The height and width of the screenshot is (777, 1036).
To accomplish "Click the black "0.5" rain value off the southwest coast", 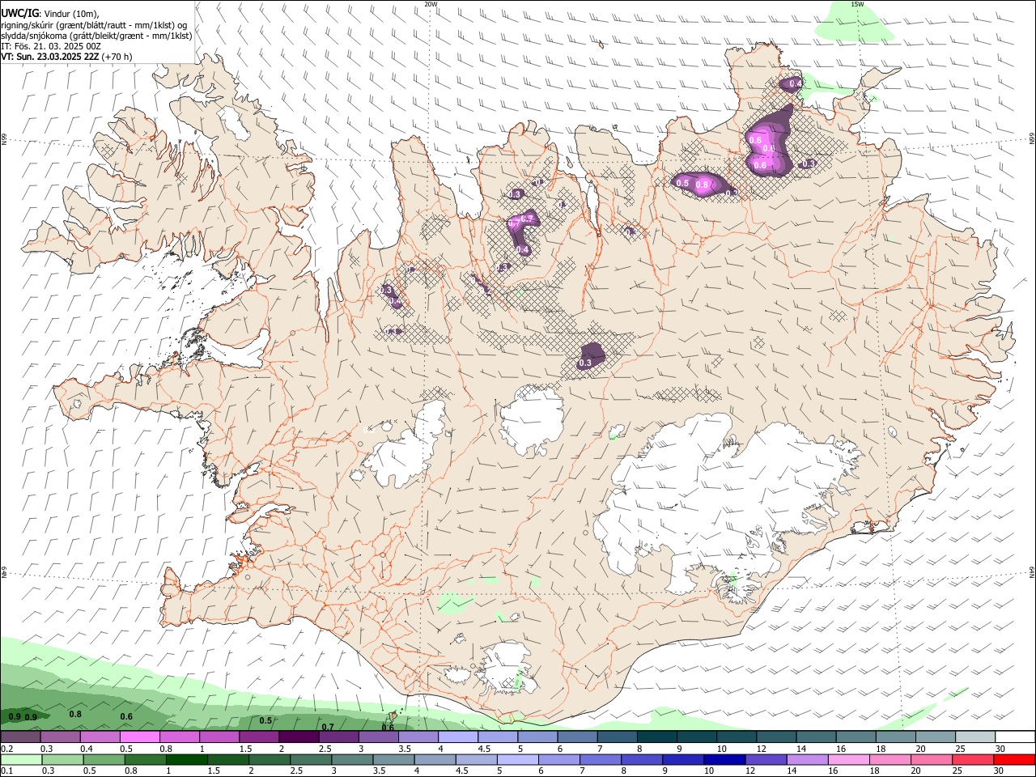I will click(x=265, y=720).
